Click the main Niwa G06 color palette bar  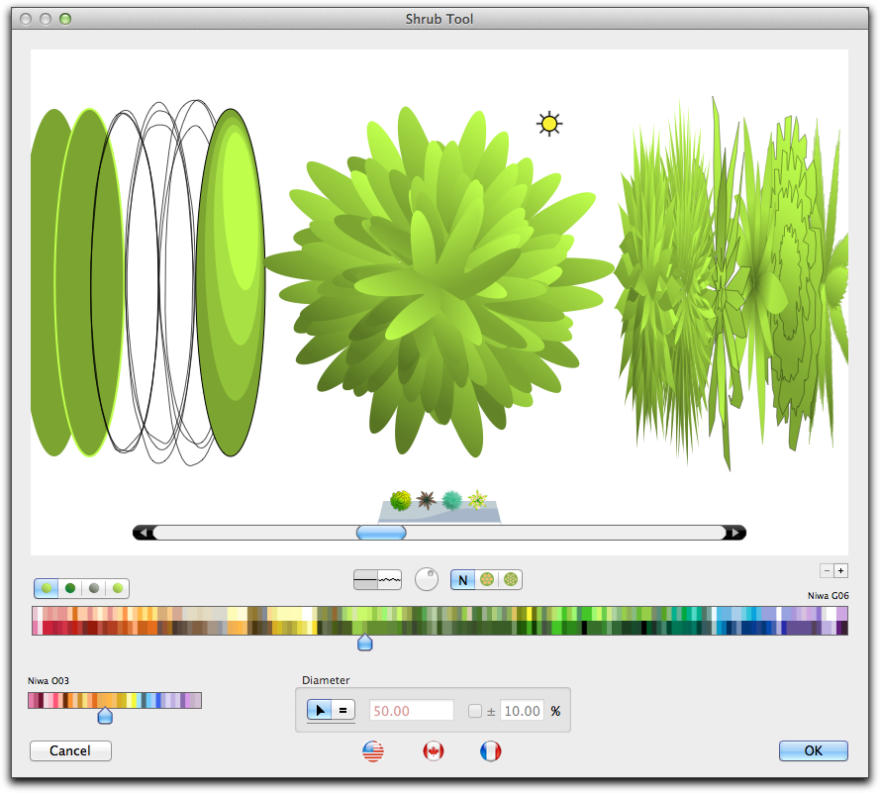[x=440, y=621]
